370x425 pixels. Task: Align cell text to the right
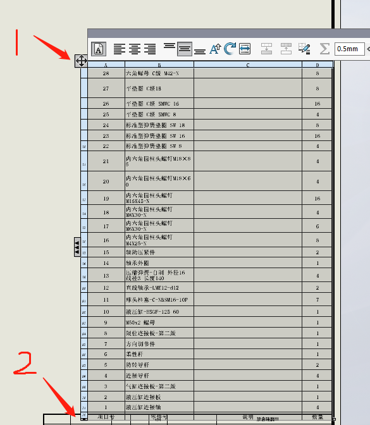(x=150, y=49)
